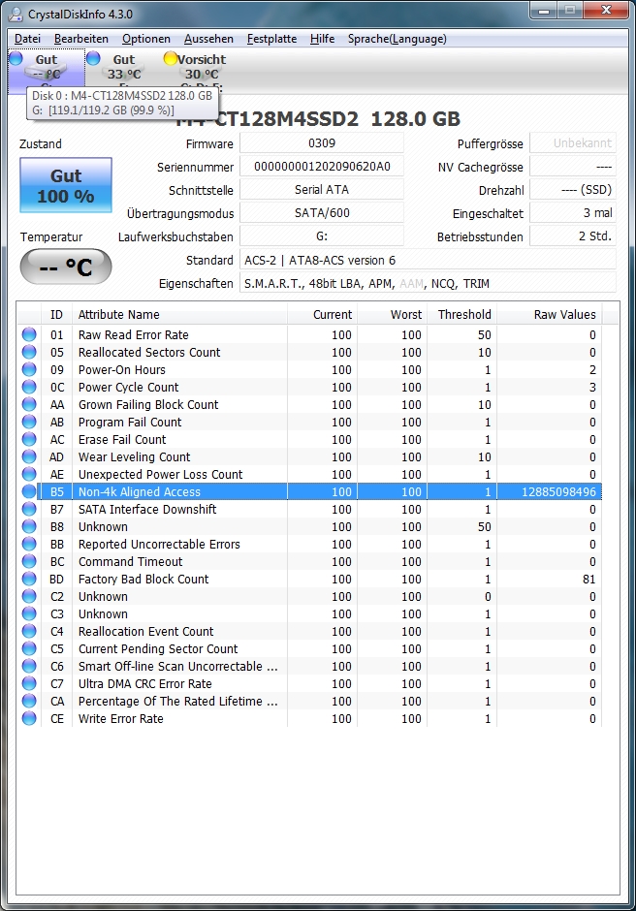Click the CrystalDiskInfo title bar app icon

point(16,14)
